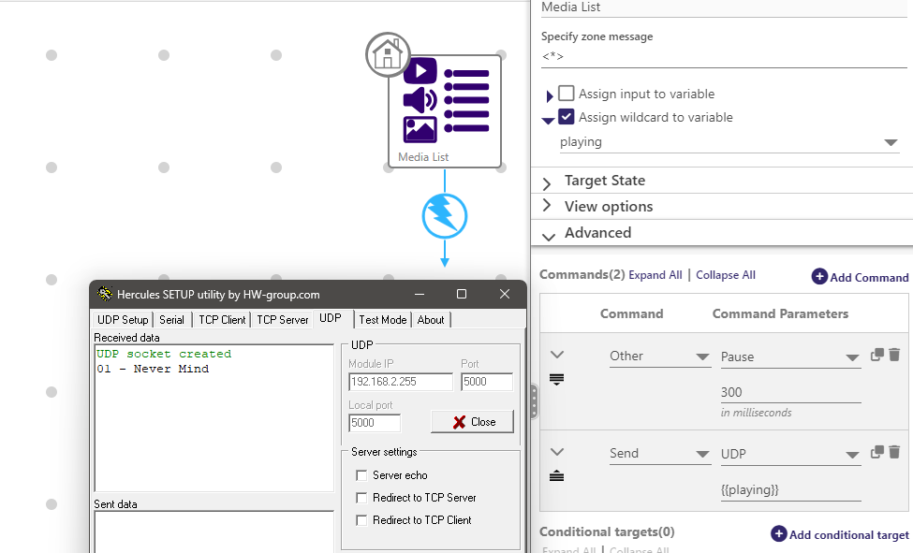Delete the Pause command with trash icon

pyautogui.click(x=894, y=355)
